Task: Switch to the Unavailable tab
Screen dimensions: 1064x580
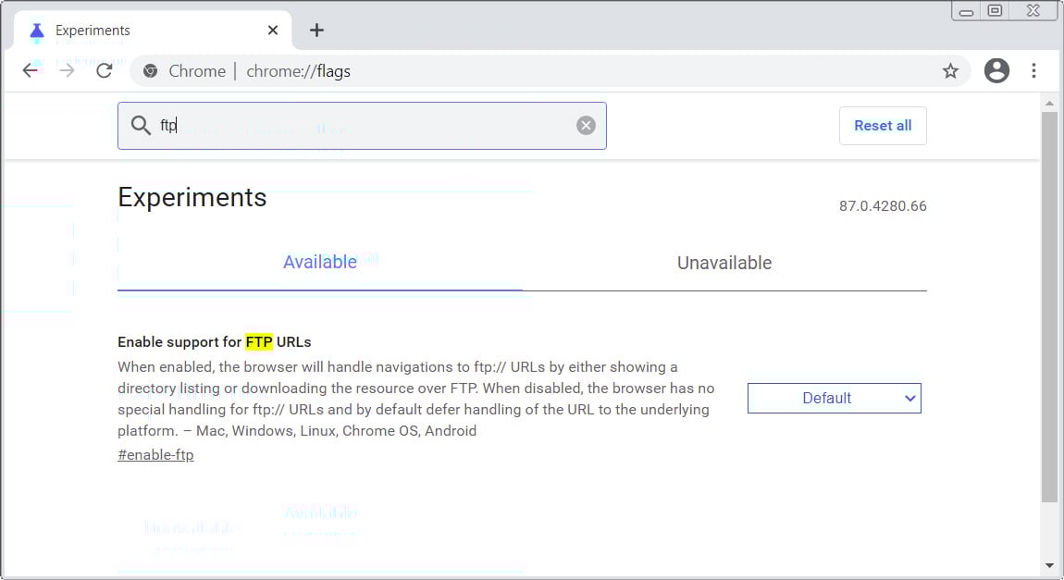Action: coord(724,263)
